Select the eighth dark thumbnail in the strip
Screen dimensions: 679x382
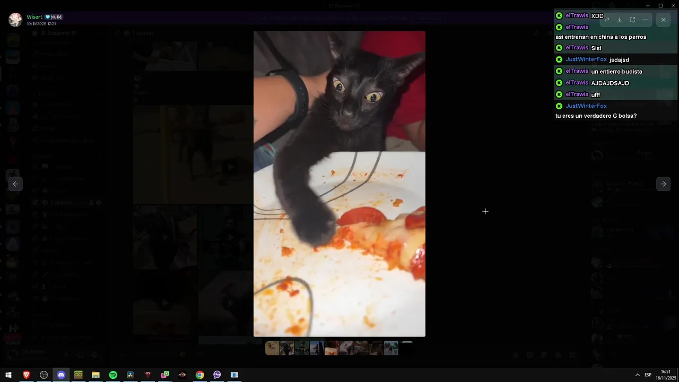pos(376,348)
